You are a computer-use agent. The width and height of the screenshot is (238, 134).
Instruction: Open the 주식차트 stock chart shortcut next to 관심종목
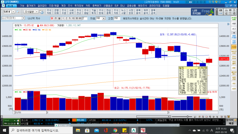[116, 12]
